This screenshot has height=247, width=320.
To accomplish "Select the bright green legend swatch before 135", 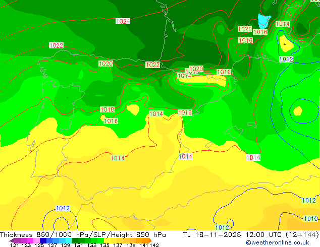I will pyautogui.click(x=100, y=240).
